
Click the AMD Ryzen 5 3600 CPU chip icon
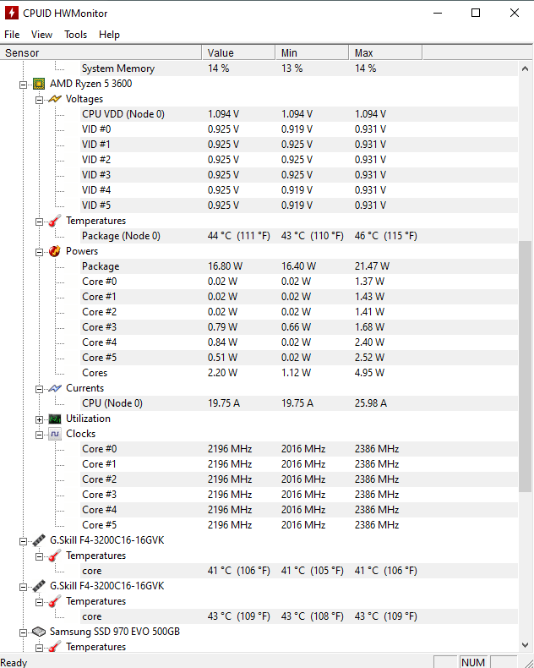pyautogui.click(x=39, y=84)
